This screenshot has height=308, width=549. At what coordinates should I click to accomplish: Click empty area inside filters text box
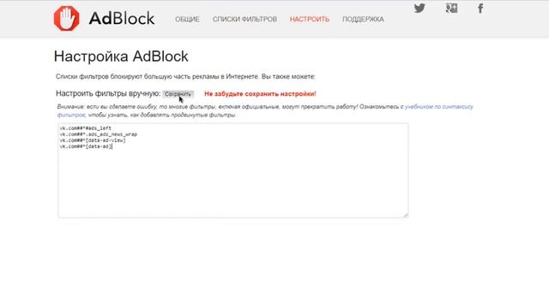tap(232, 185)
